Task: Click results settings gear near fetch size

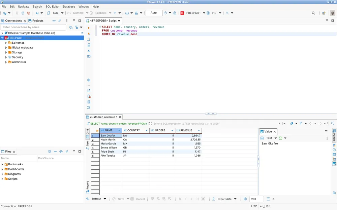Action: coord(245,199)
